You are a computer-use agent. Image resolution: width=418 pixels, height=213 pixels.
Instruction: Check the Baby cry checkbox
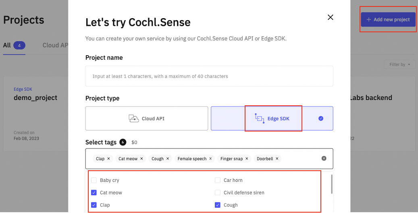pyautogui.click(x=94, y=180)
